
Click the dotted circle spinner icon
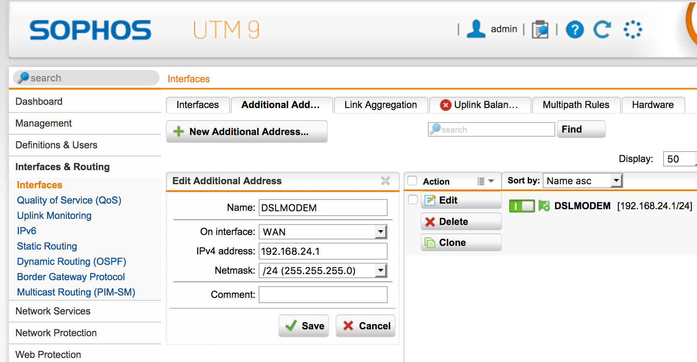tap(633, 29)
